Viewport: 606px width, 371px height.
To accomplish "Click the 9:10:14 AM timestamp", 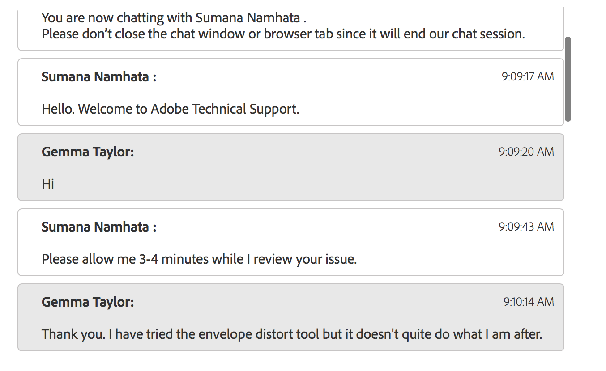I will pyautogui.click(x=529, y=302).
